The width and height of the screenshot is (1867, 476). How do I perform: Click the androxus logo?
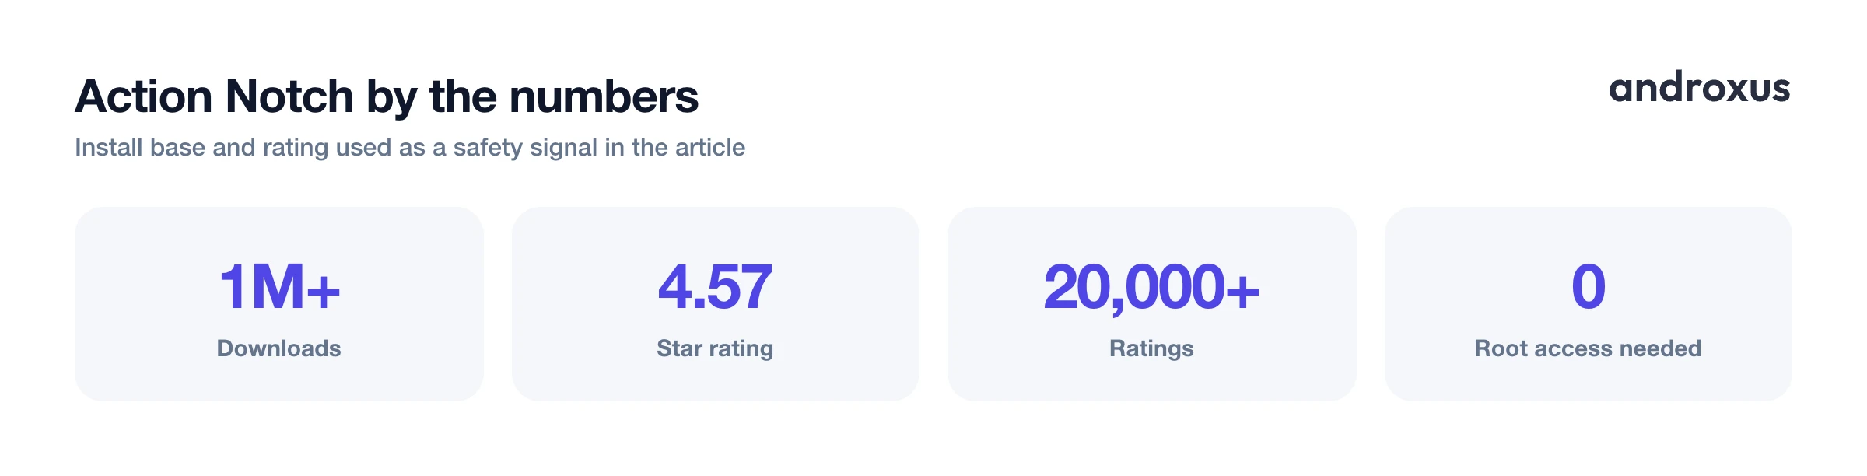[1700, 88]
